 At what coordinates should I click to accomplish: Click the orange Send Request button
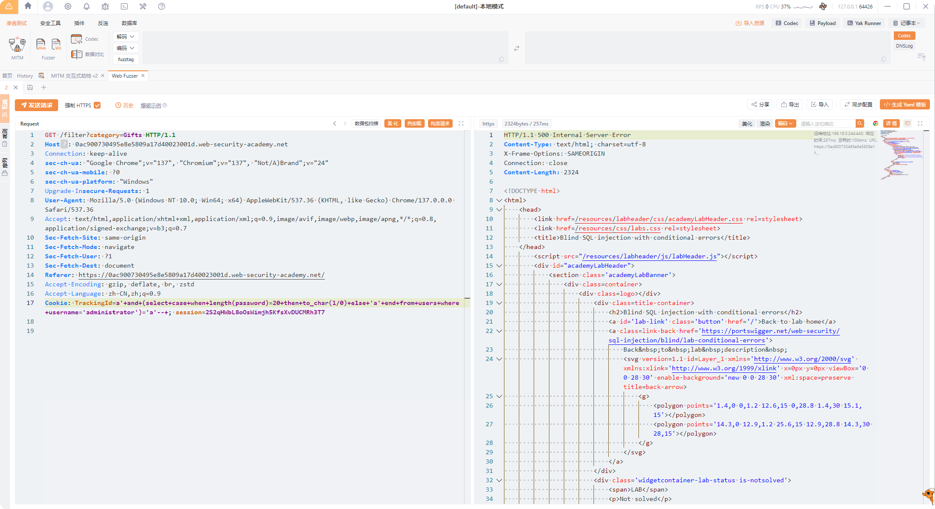[36, 105]
